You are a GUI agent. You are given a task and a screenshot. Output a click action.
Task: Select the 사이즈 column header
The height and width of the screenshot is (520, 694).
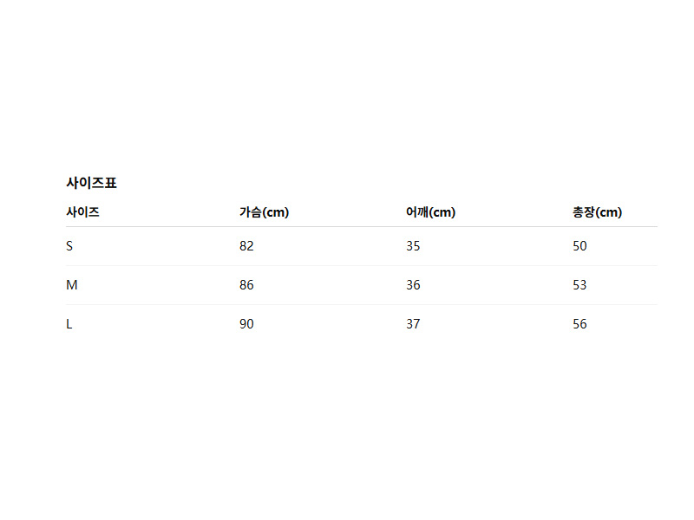82,212
